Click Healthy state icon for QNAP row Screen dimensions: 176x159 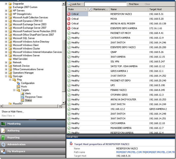(x=69, y=52)
